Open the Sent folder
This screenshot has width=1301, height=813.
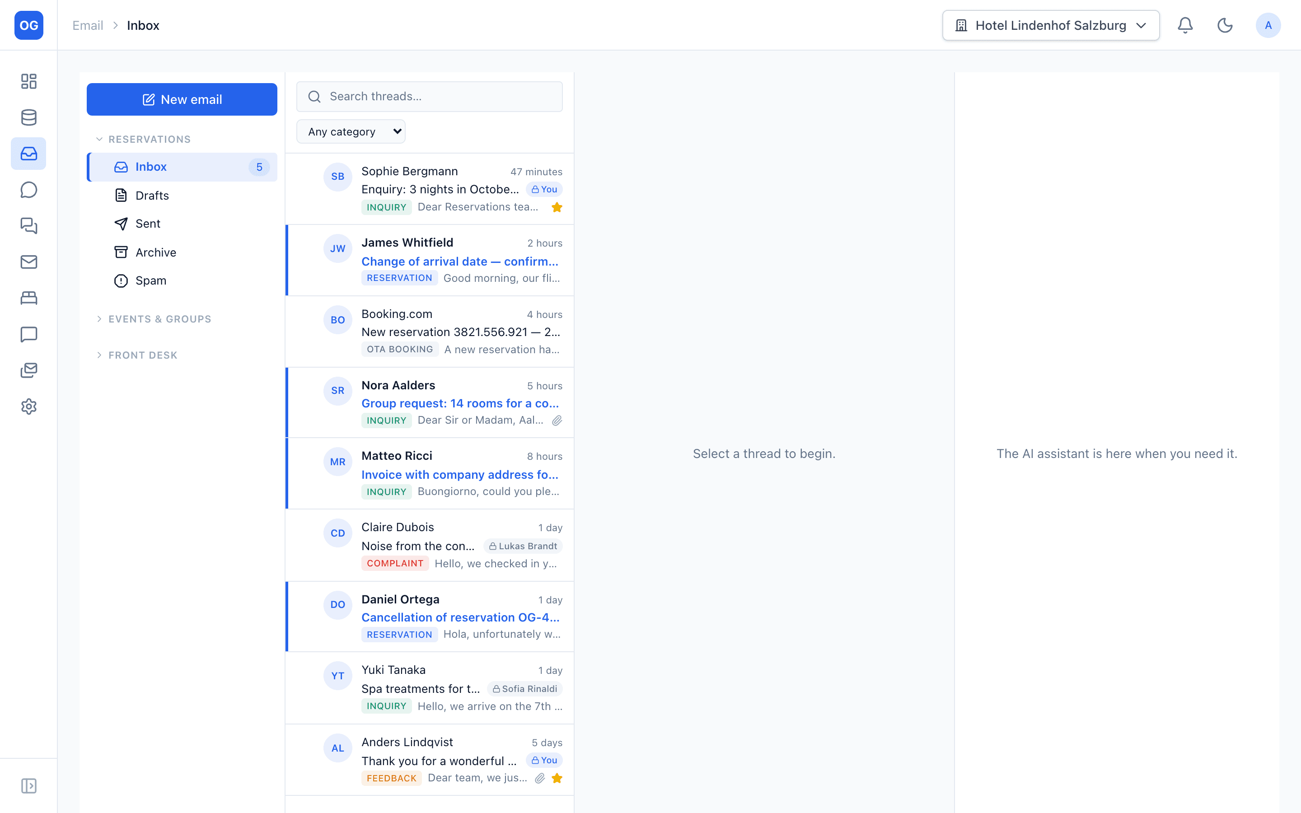click(x=182, y=224)
